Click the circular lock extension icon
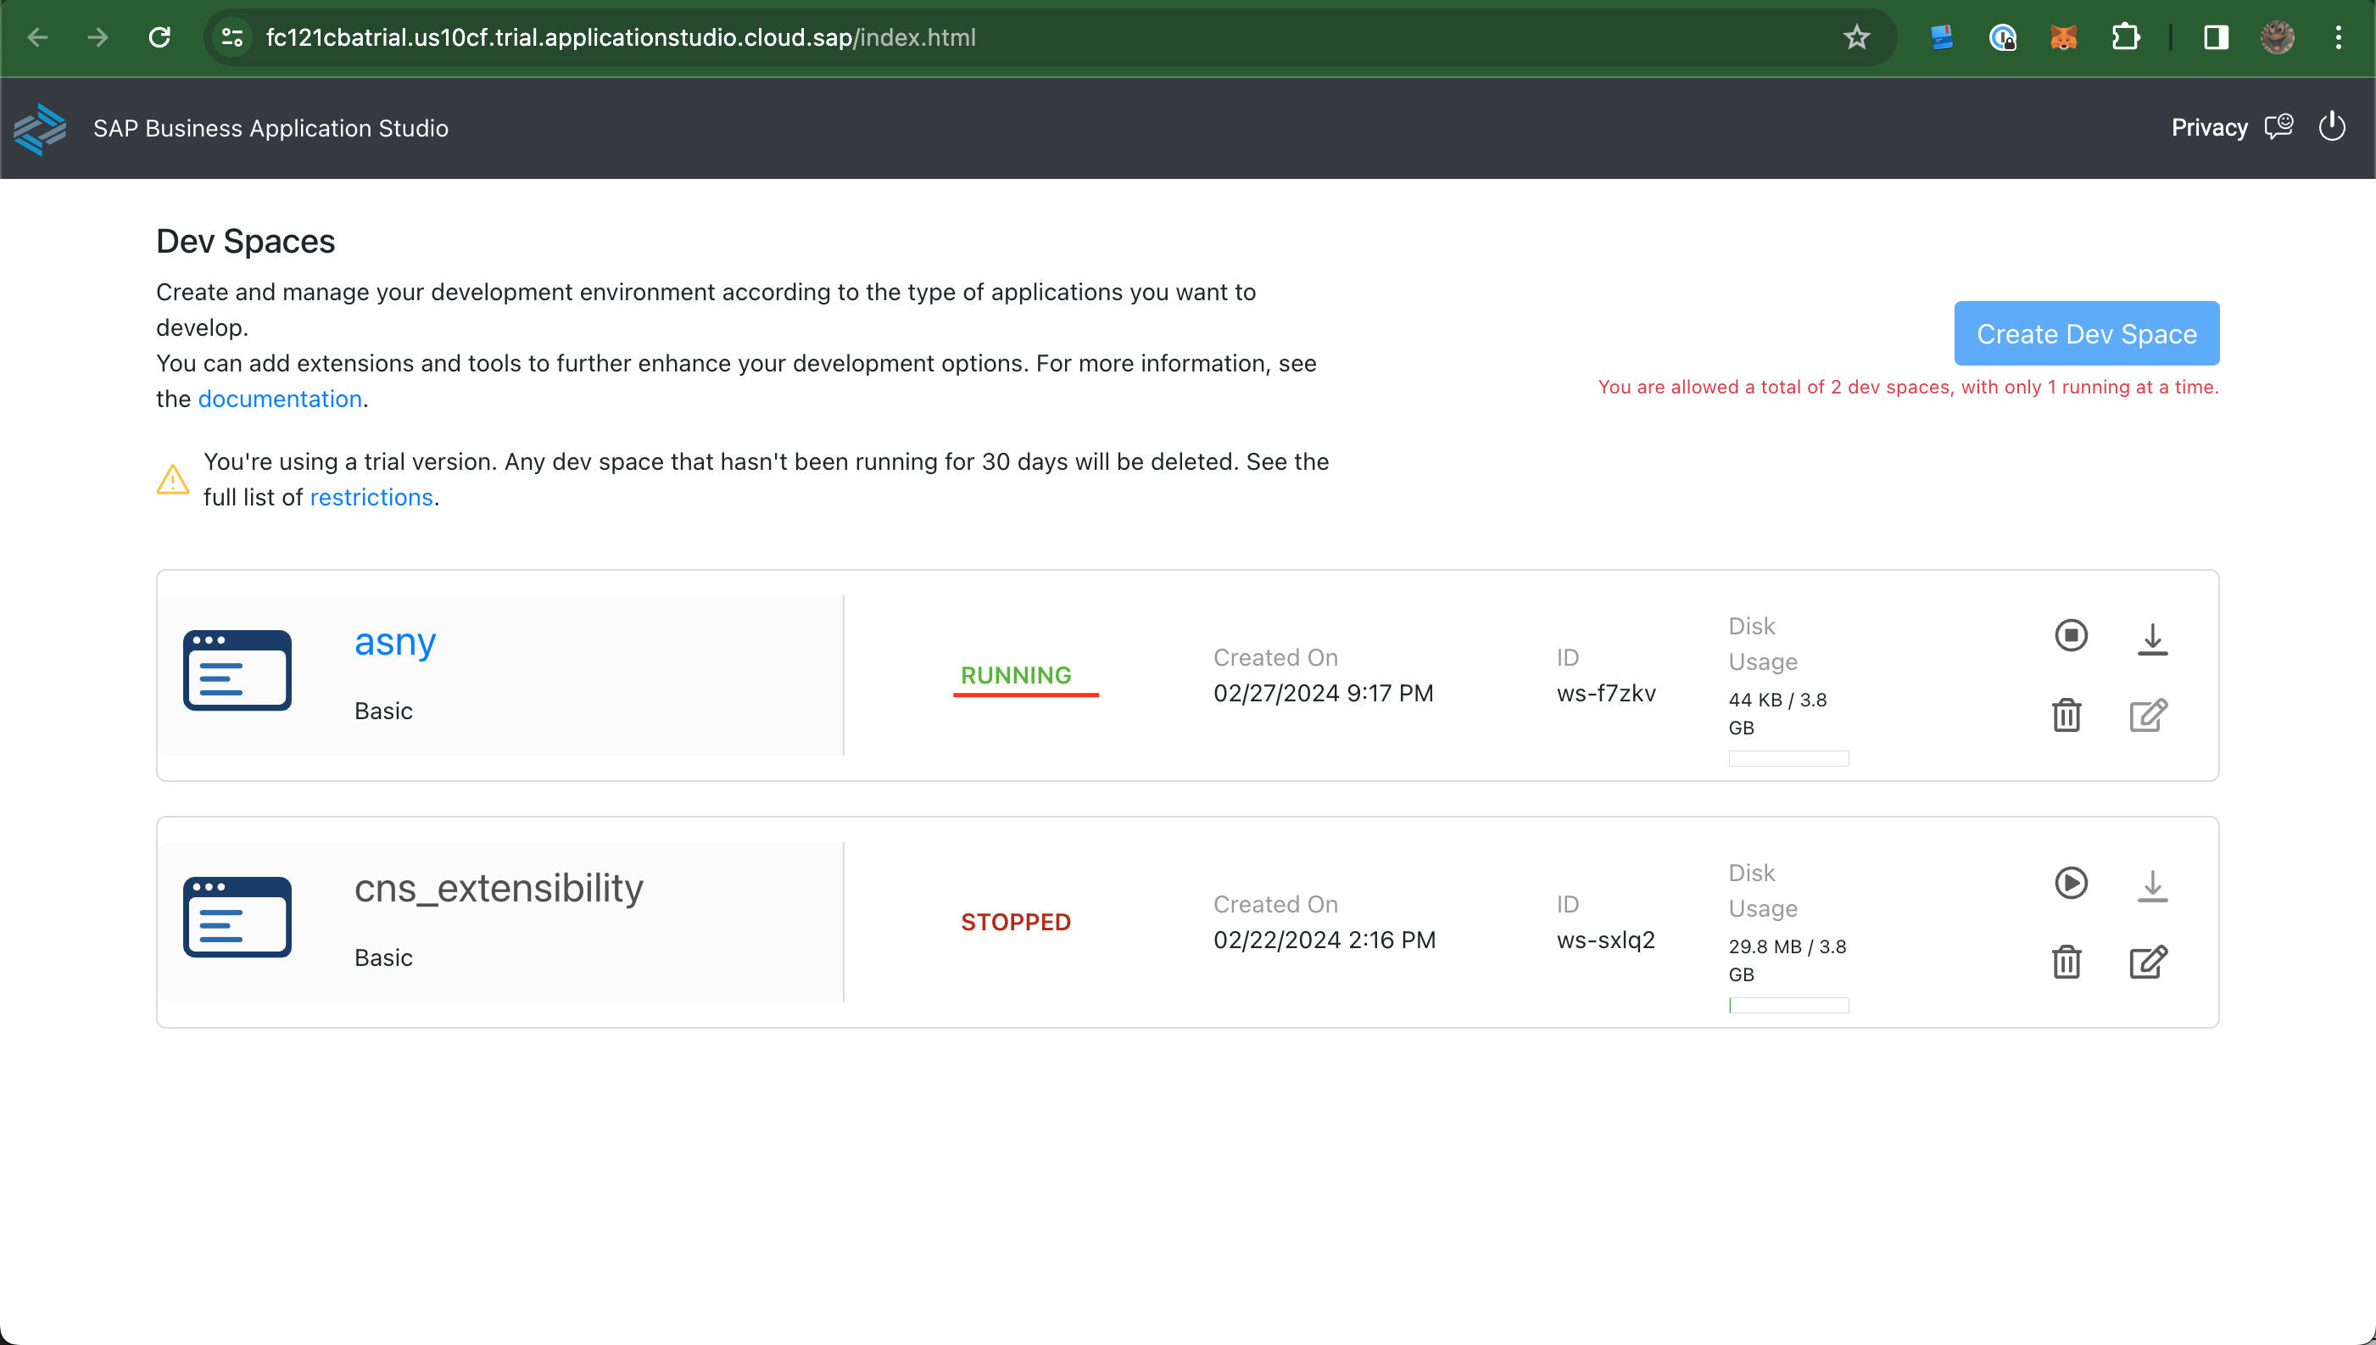The height and width of the screenshot is (1345, 2376). 2002,38
